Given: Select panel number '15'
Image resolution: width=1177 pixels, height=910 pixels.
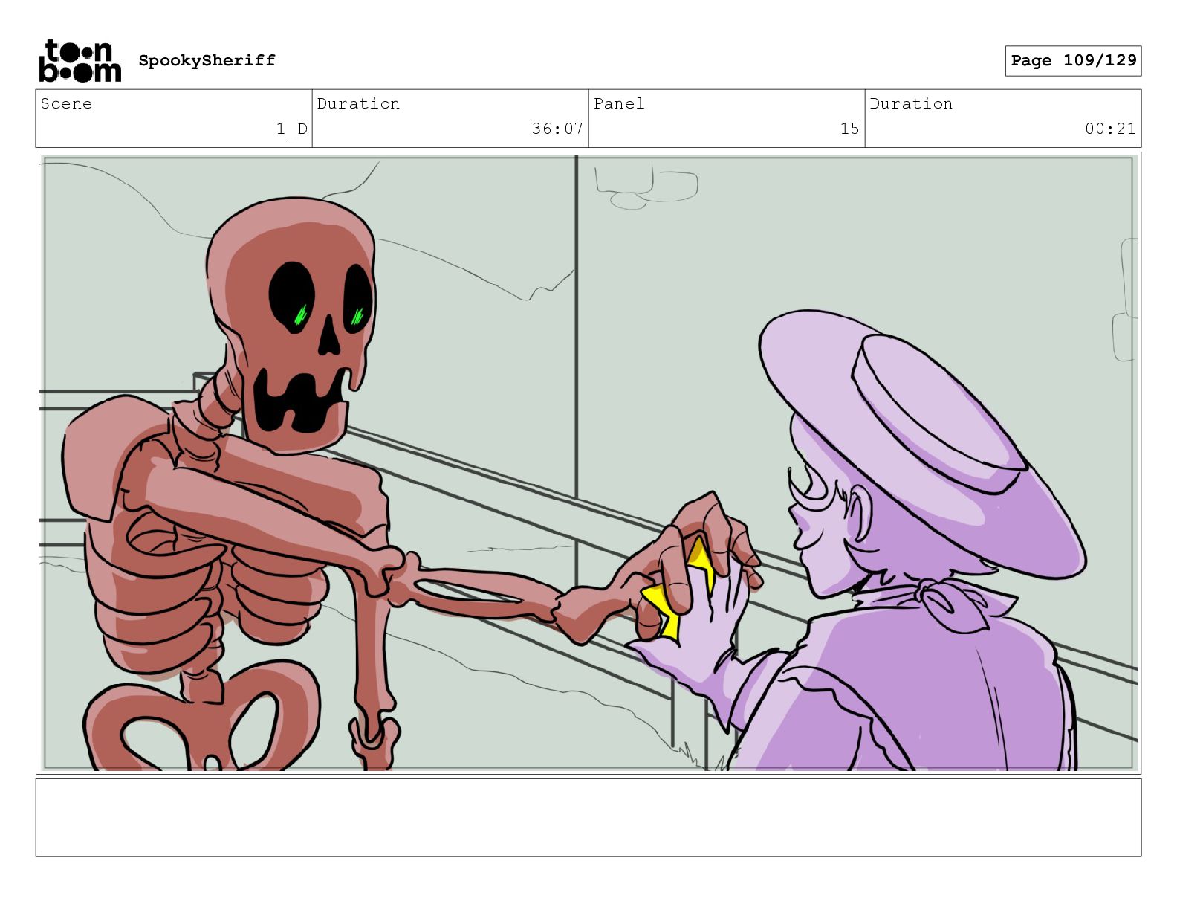Looking at the screenshot, I should click(x=850, y=129).
